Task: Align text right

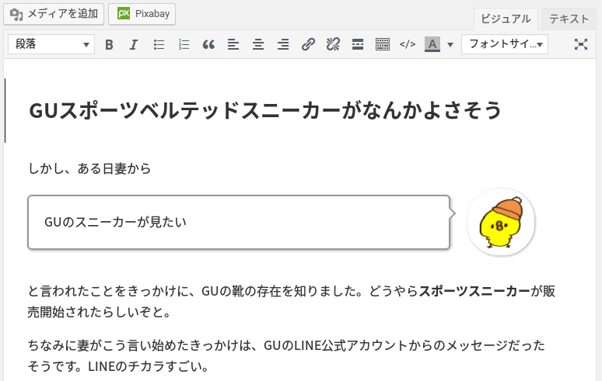Action: 283,45
